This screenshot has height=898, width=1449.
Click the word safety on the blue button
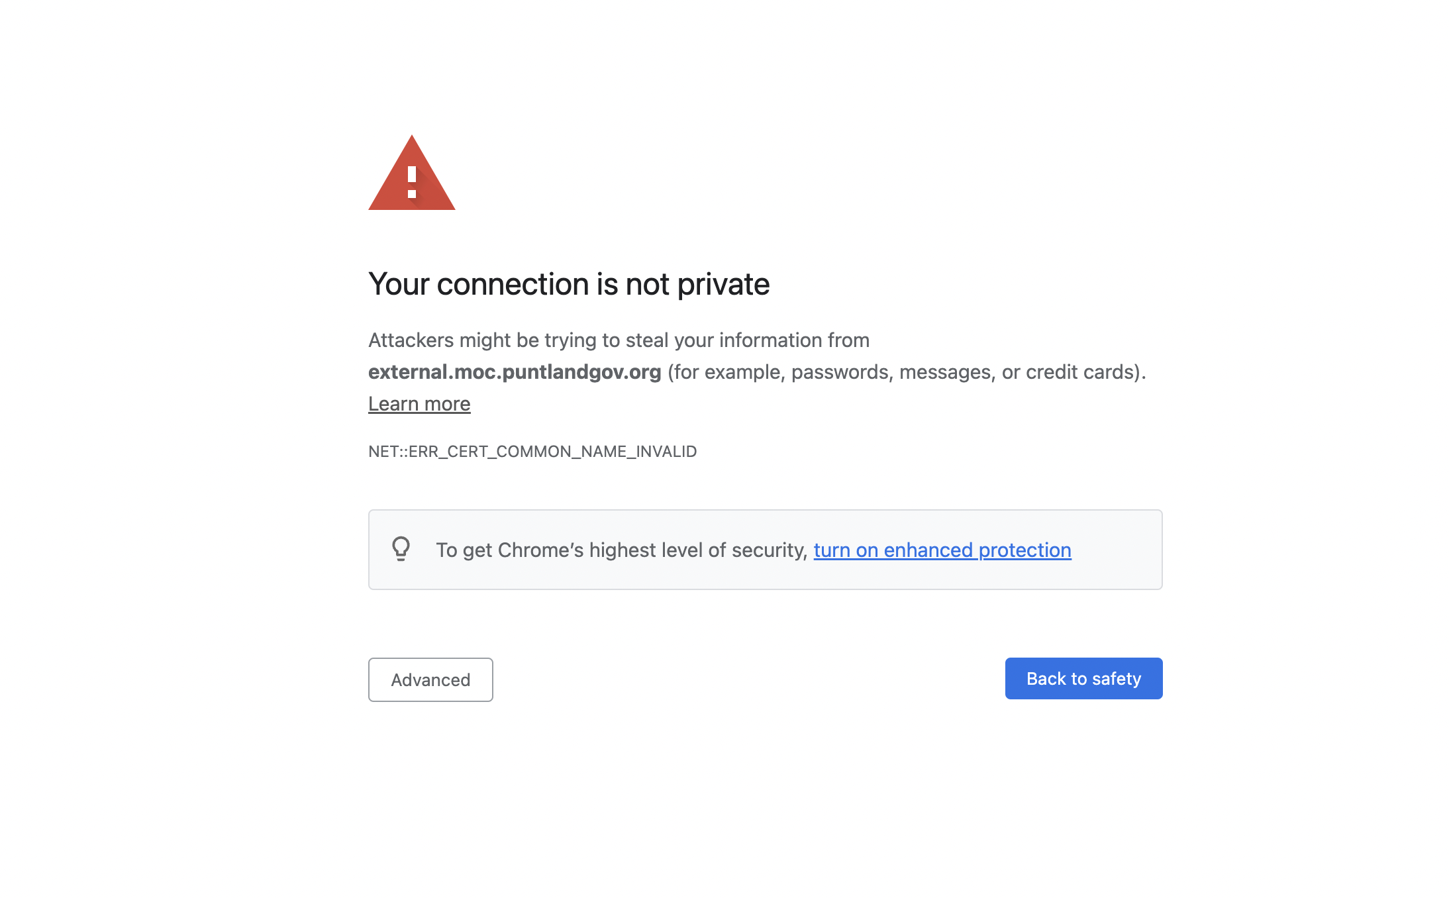click(x=1117, y=679)
